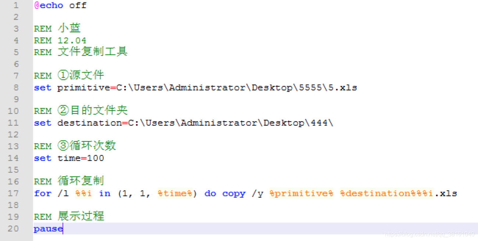Click the 'set' keyword on line 14
Screen dimensions: 478x241
43,158
